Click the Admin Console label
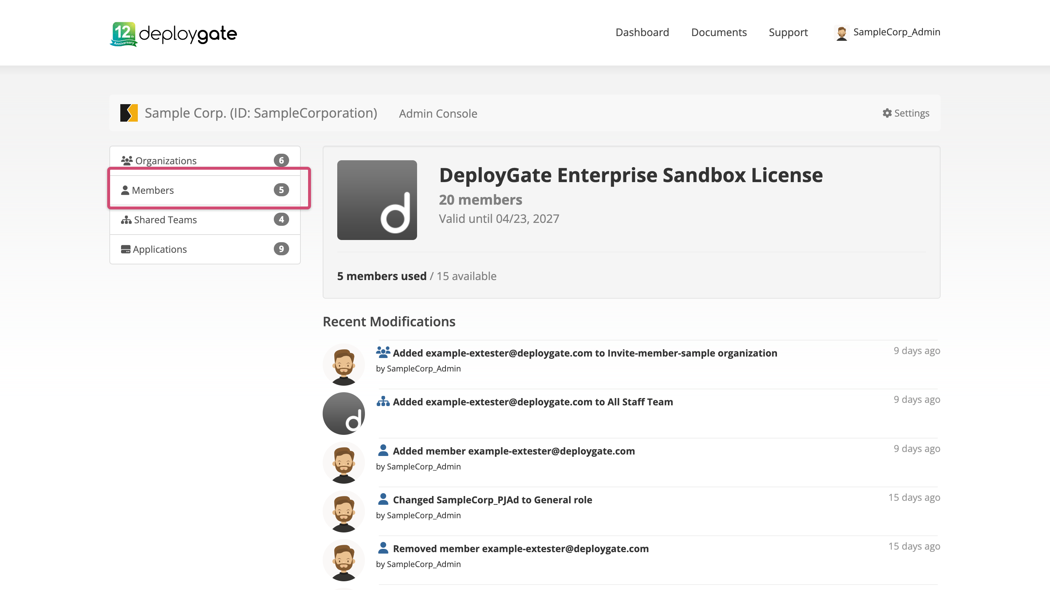Viewport: 1050px width, 590px height. coord(438,114)
